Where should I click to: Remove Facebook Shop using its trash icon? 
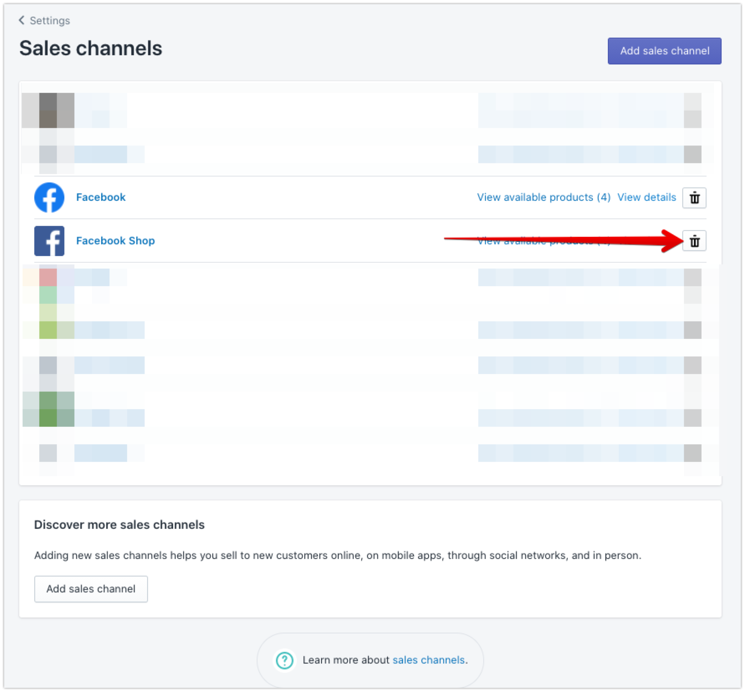point(694,241)
